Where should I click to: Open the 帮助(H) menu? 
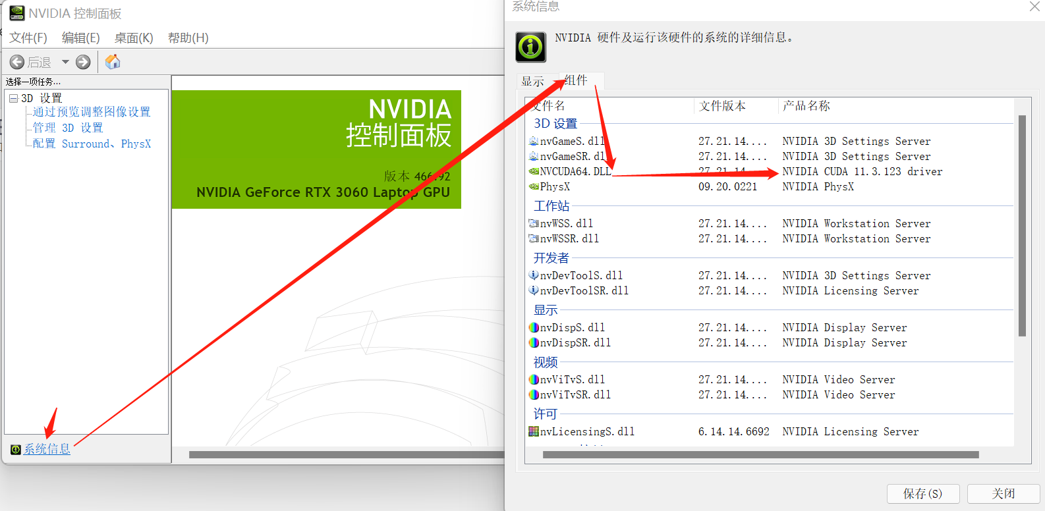pyautogui.click(x=188, y=38)
